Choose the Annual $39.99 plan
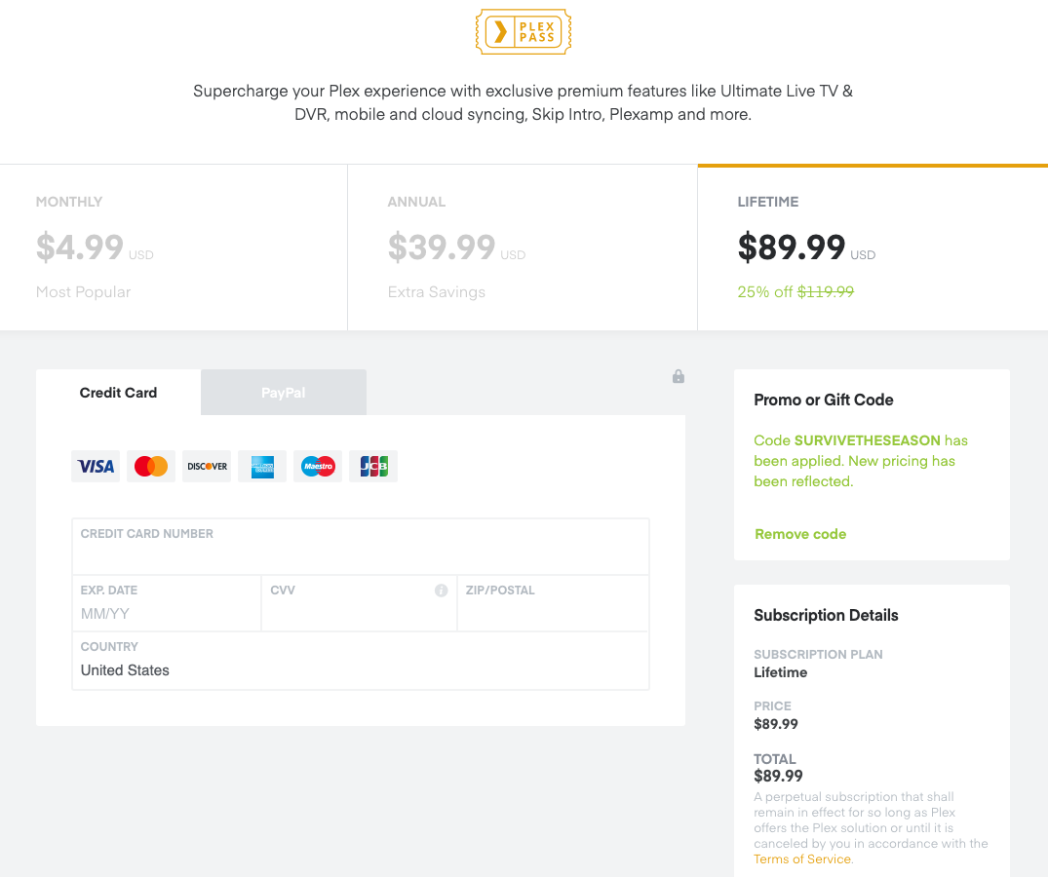 pos(523,248)
